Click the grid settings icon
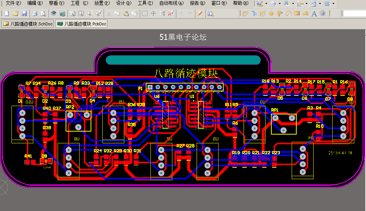 (327, 3)
